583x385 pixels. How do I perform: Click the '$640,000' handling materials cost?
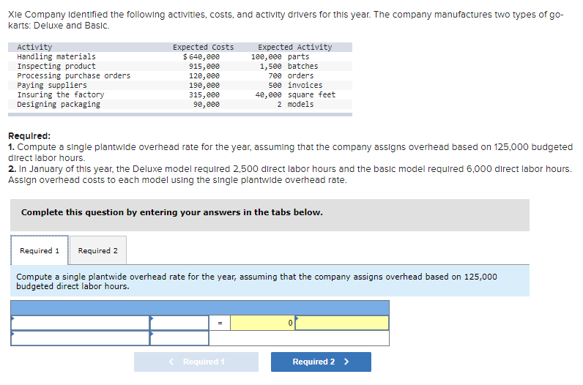pyautogui.click(x=201, y=57)
